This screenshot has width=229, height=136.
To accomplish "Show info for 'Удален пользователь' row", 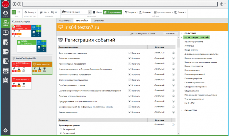I will (173, 112).
